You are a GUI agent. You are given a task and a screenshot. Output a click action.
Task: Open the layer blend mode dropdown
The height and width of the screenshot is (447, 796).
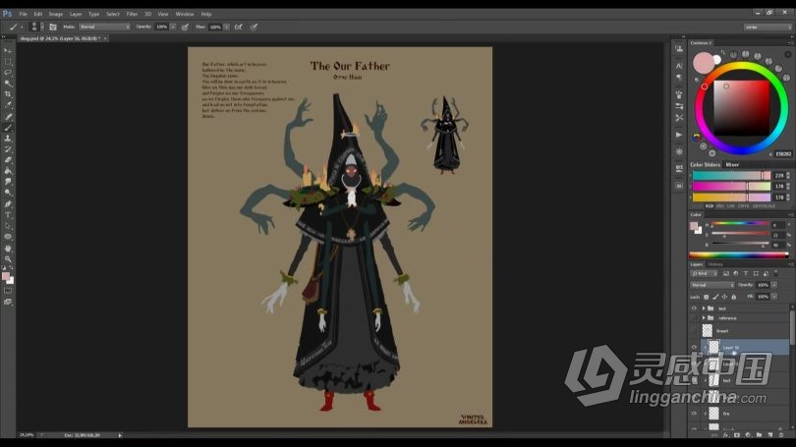click(x=712, y=285)
